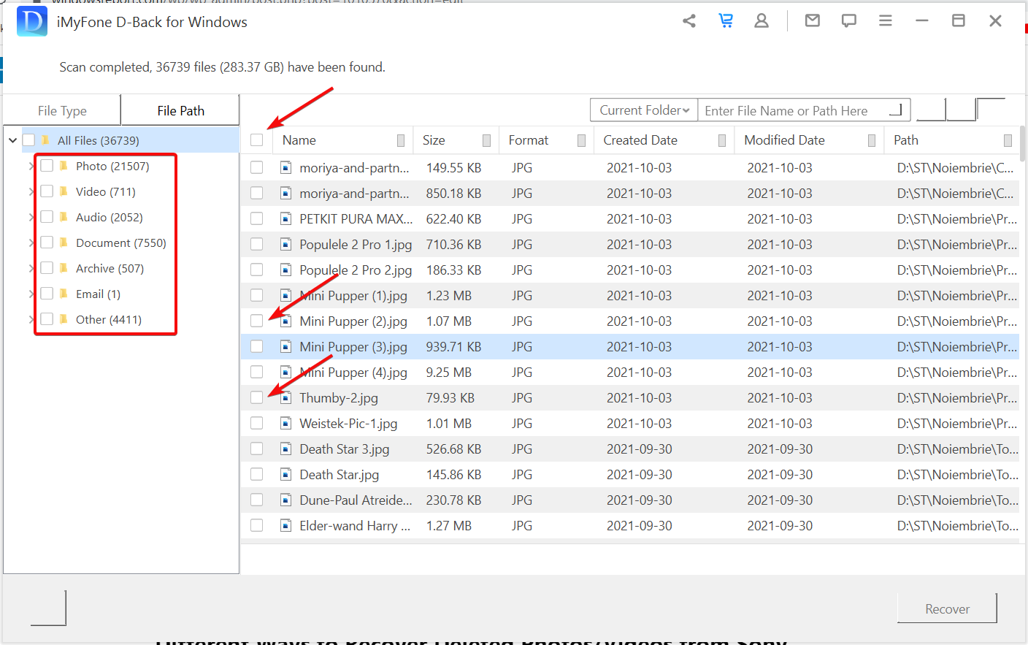
Task: Check the box for Mini Pupper (2).jpg
Action: (x=257, y=321)
